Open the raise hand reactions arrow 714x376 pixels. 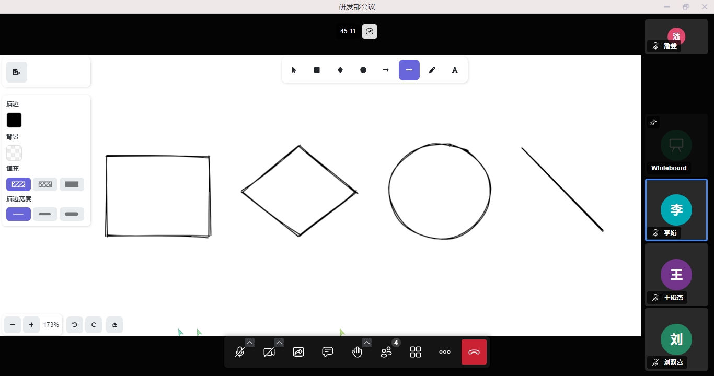click(x=367, y=343)
